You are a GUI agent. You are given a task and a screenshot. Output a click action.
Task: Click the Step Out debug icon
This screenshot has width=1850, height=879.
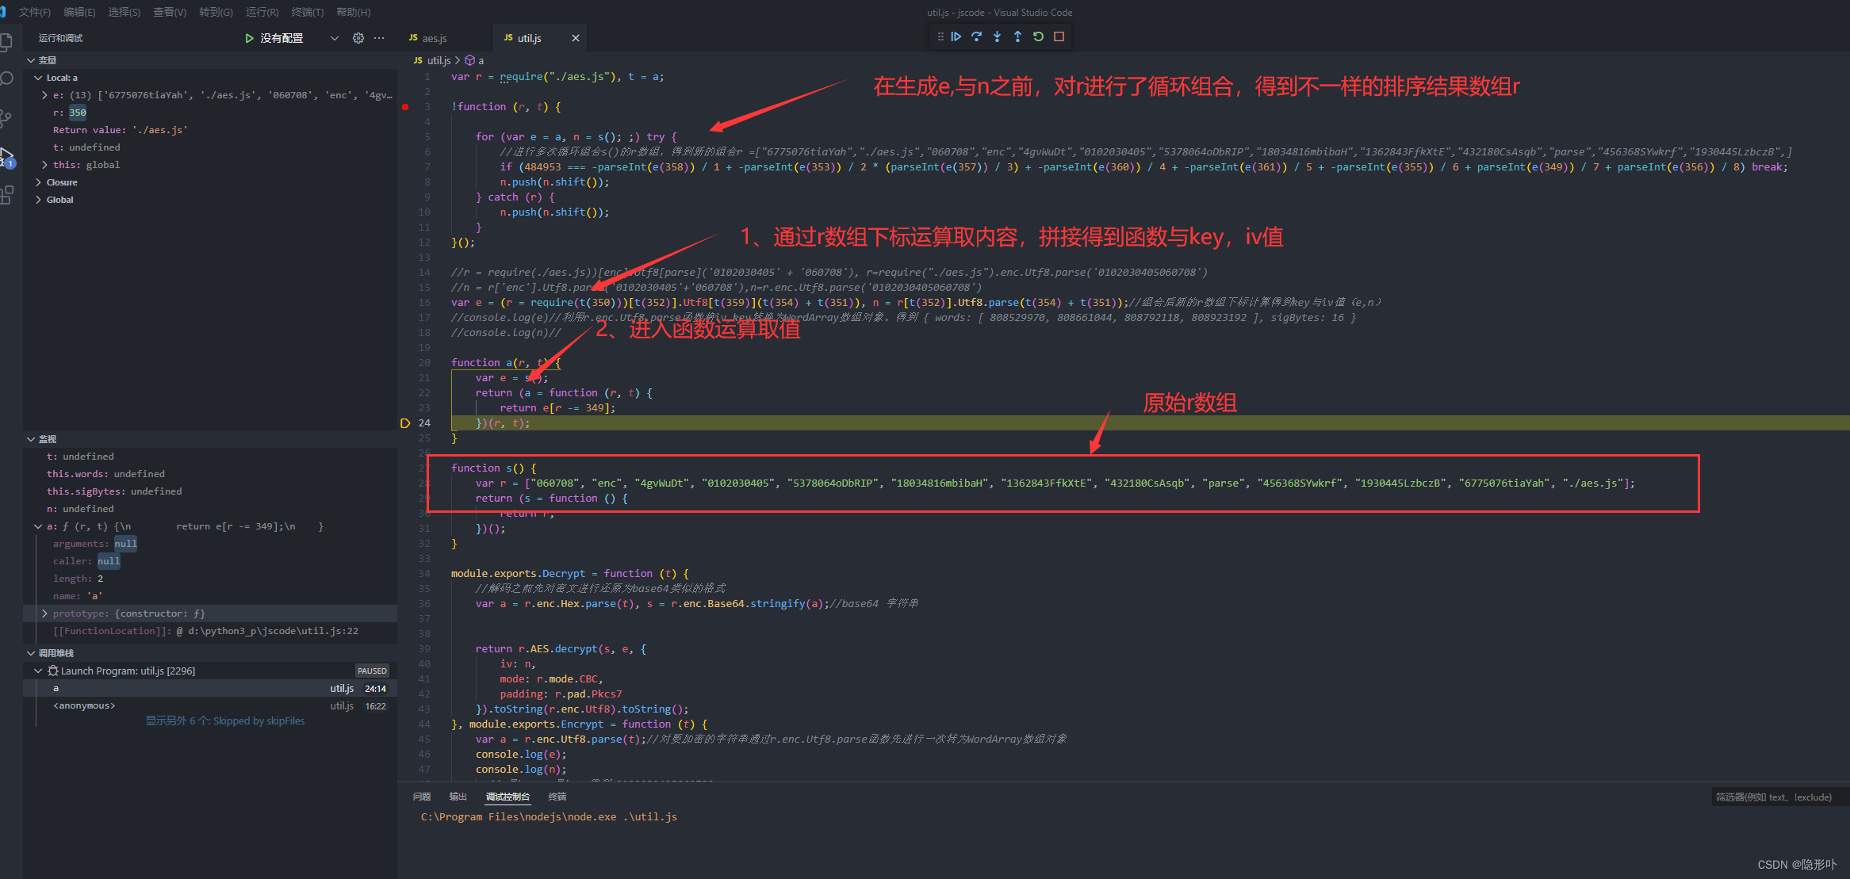coord(1018,36)
